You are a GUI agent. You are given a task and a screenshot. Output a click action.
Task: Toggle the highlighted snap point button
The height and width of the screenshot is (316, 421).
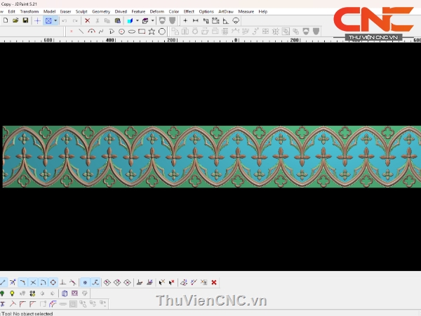click(85, 282)
